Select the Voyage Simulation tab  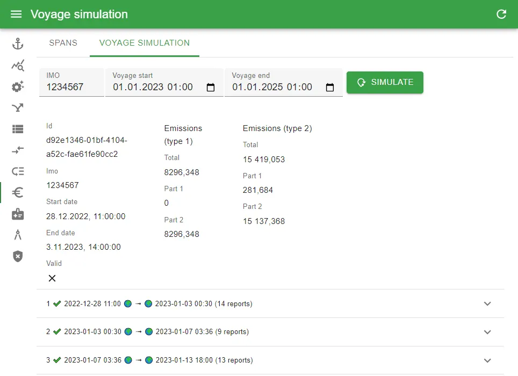point(145,43)
